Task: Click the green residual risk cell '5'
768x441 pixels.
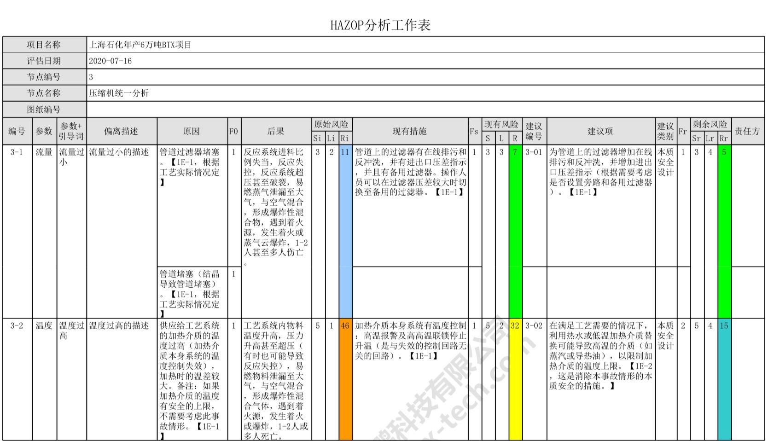Action: pyautogui.click(x=724, y=231)
